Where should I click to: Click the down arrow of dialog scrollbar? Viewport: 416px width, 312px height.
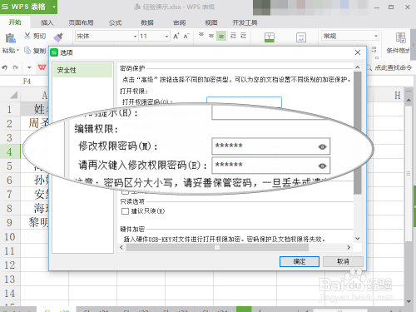pos(358,239)
